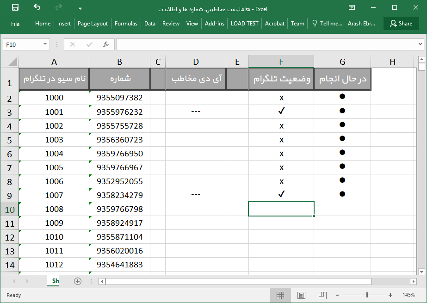Click the Add-ins tab
Viewport: 427px width, 303px height.
point(215,24)
